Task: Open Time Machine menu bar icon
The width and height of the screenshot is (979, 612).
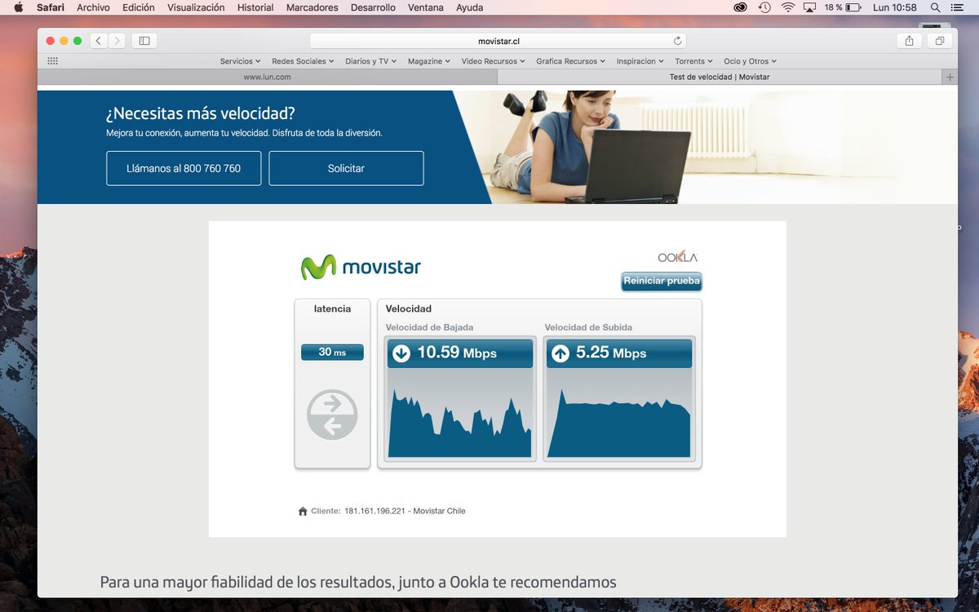Action: click(764, 7)
